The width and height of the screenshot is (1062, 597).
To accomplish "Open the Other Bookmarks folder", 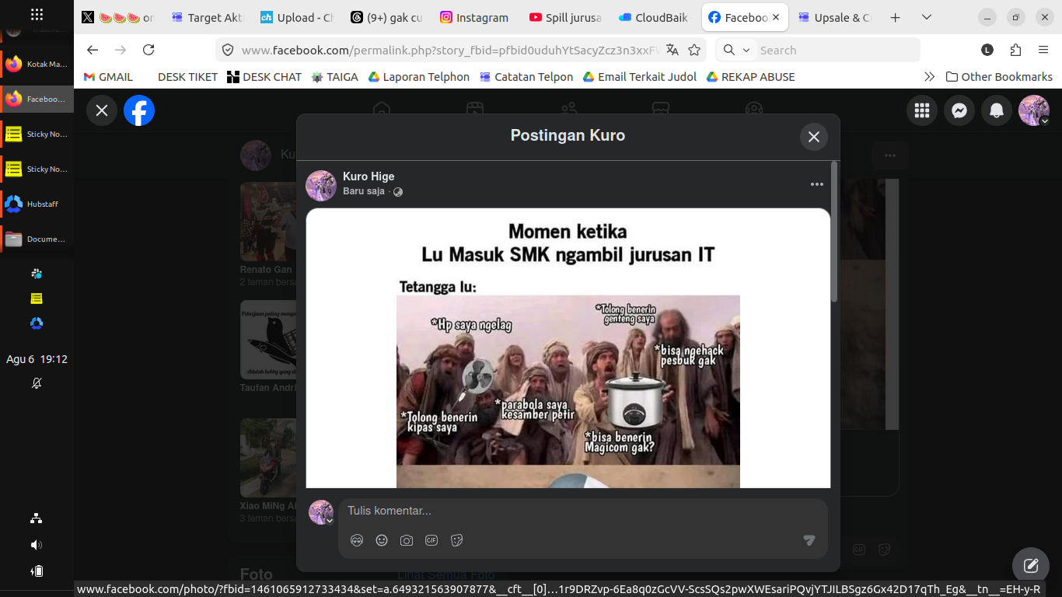I will (x=999, y=77).
